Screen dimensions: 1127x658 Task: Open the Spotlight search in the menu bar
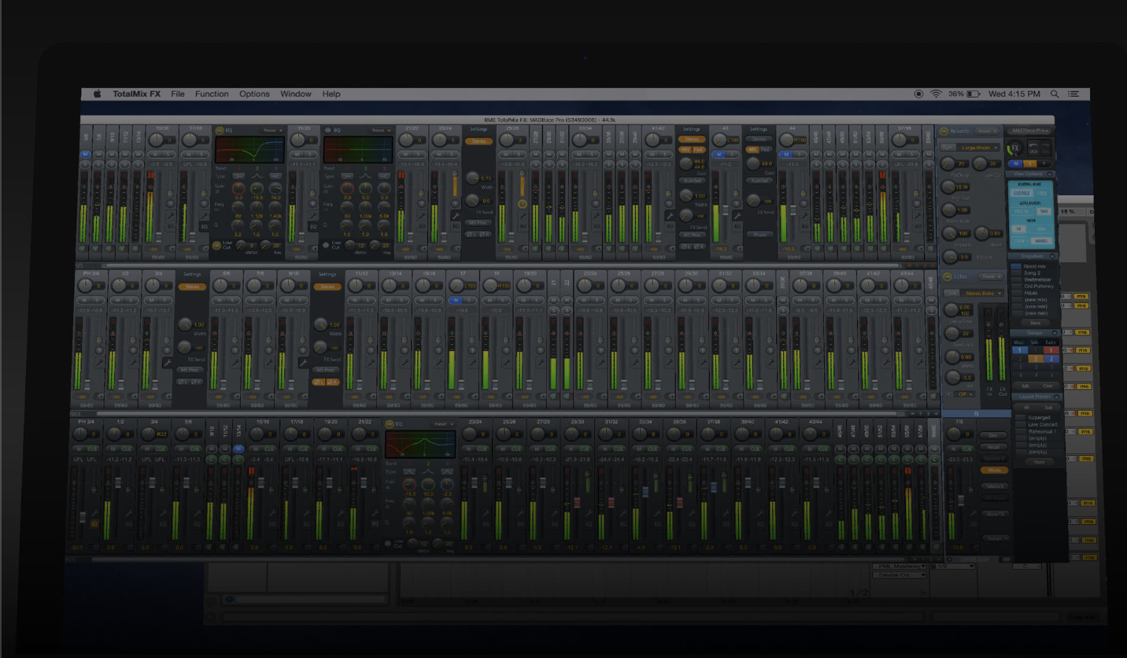click(x=1055, y=94)
